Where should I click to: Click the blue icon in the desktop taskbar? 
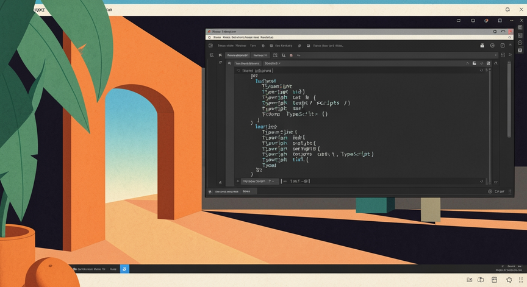pos(124,269)
